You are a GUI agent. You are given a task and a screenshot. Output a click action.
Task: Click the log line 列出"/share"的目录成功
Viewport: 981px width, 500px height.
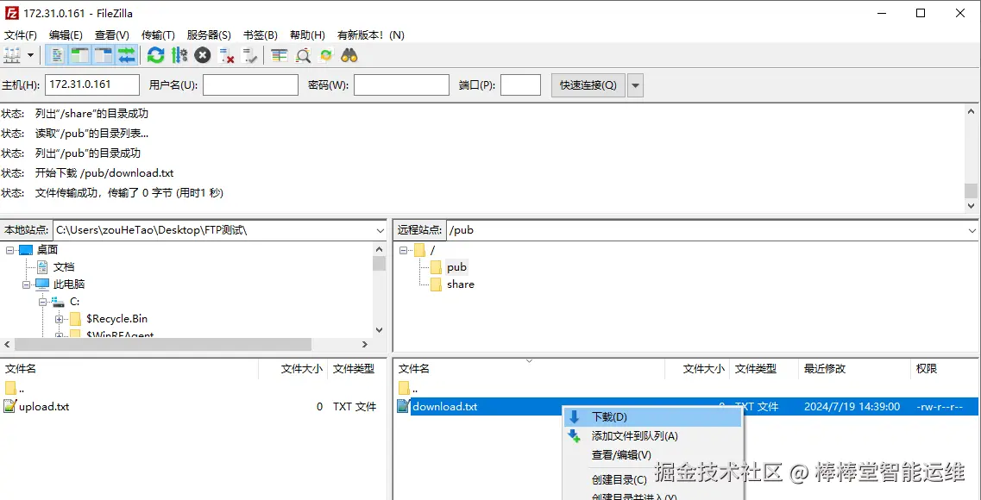(92, 114)
